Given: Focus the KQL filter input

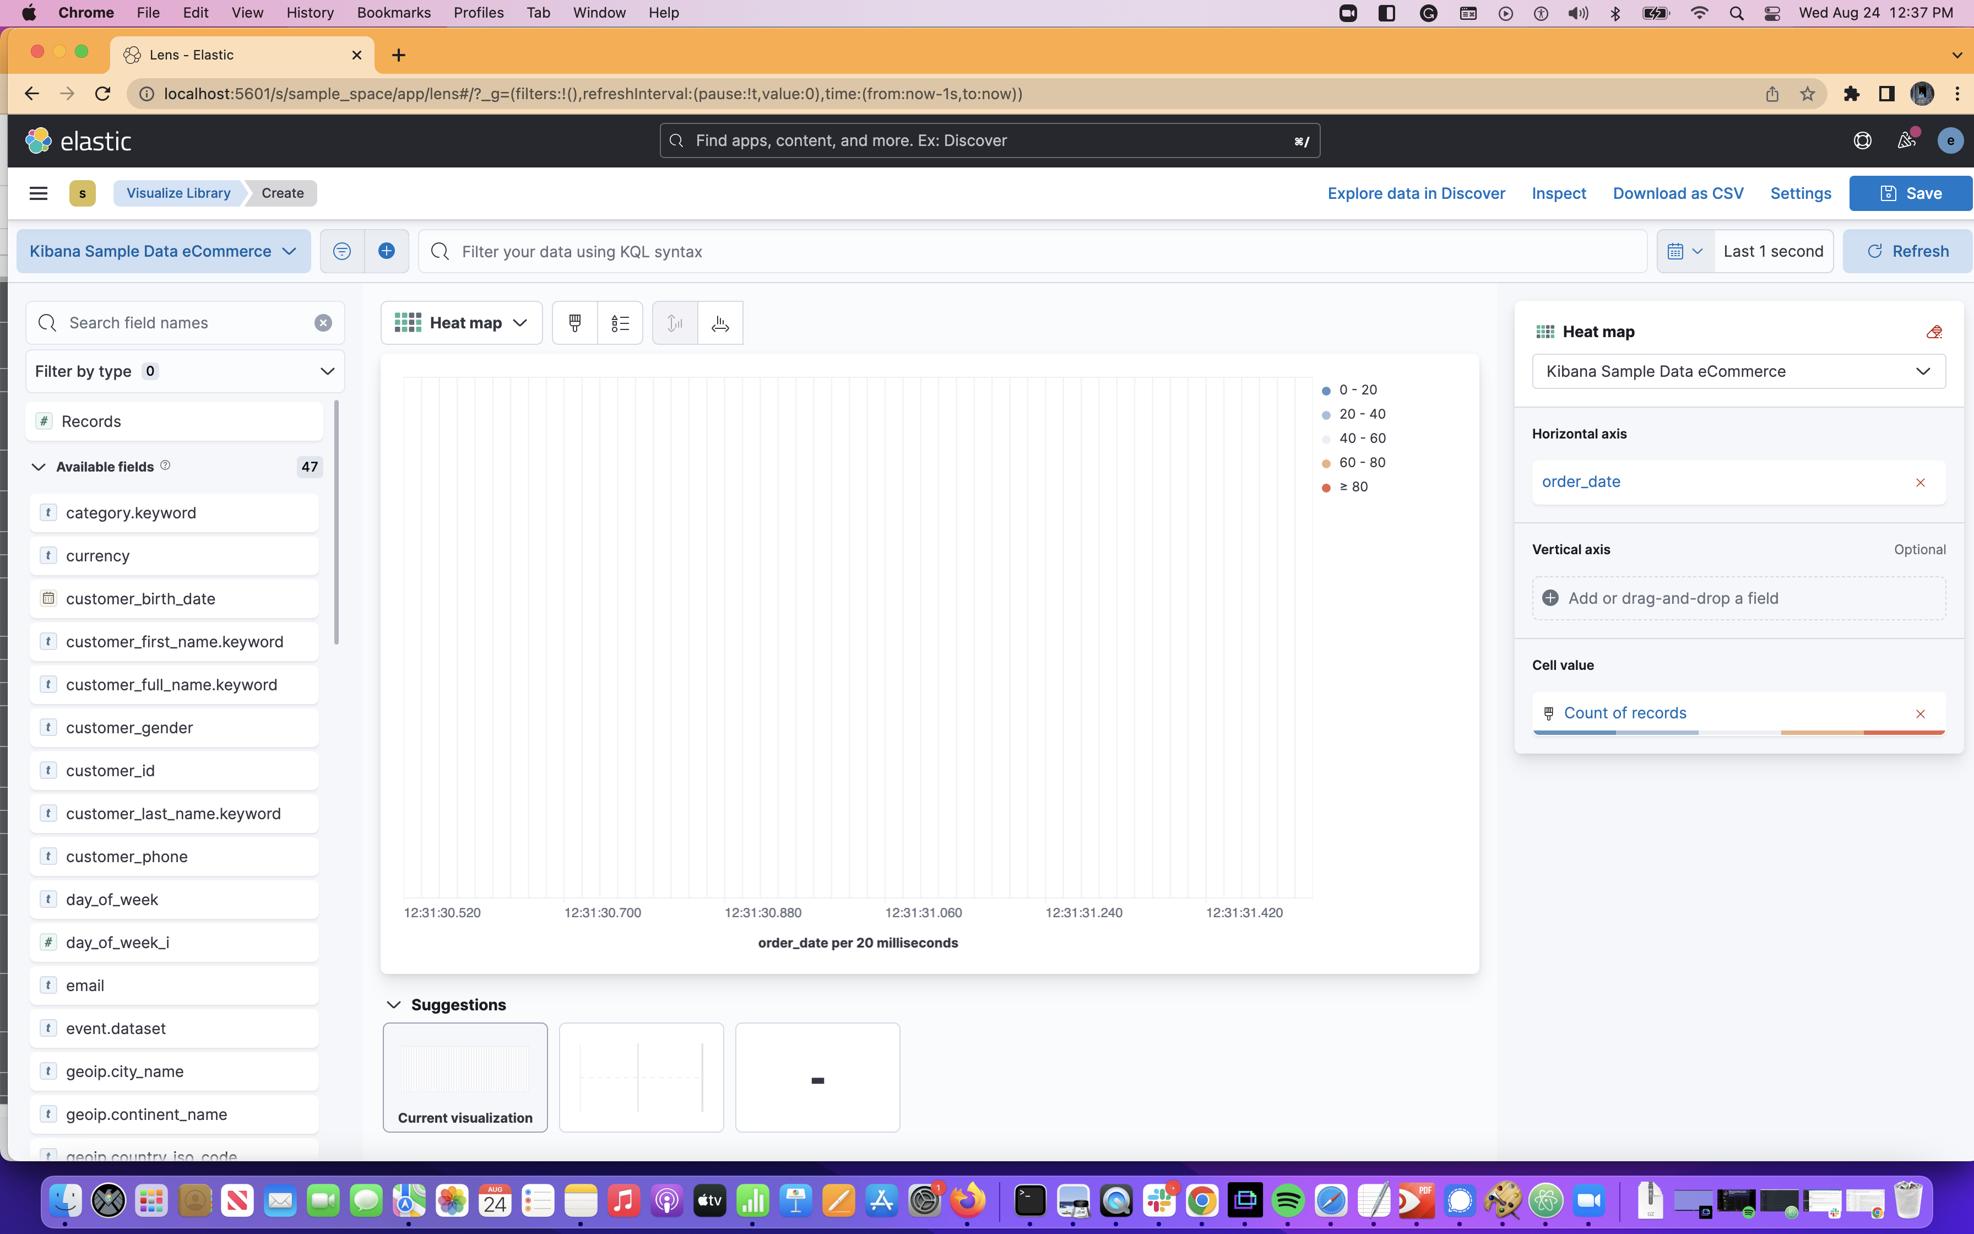Looking at the screenshot, I should pos(1033,251).
